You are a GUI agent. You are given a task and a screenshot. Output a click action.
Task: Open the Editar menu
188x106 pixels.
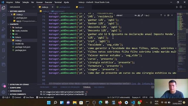tap(18, 2)
